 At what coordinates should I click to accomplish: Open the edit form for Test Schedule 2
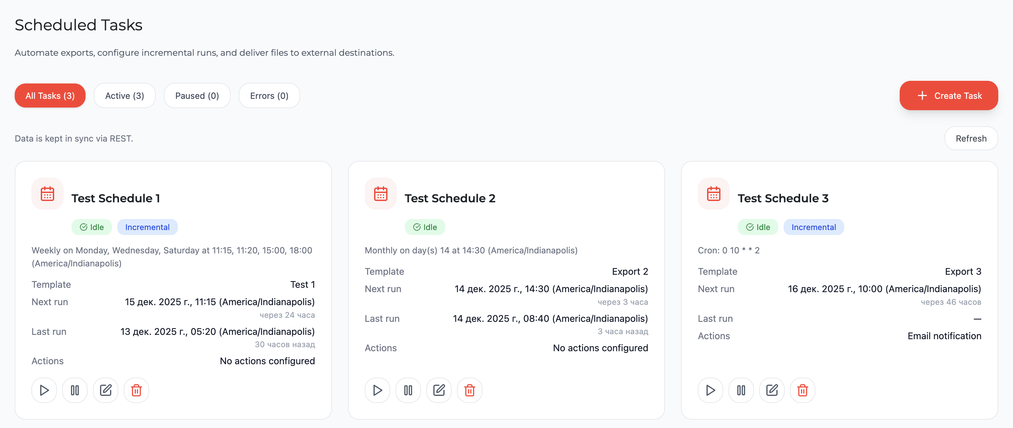pyautogui.click(x=439, y=390)
